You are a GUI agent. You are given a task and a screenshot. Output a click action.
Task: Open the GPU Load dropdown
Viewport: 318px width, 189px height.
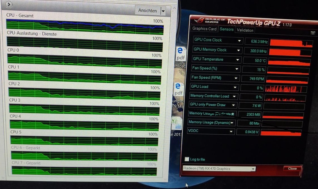coord(235,87)
